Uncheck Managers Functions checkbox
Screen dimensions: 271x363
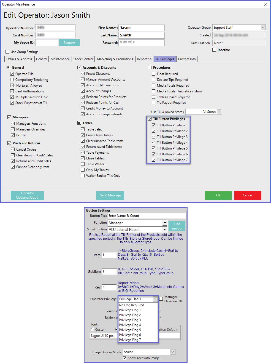[13, 124]
